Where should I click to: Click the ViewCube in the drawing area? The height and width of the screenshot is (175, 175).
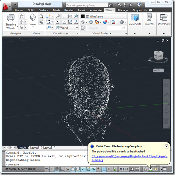(x=158, y=56)
